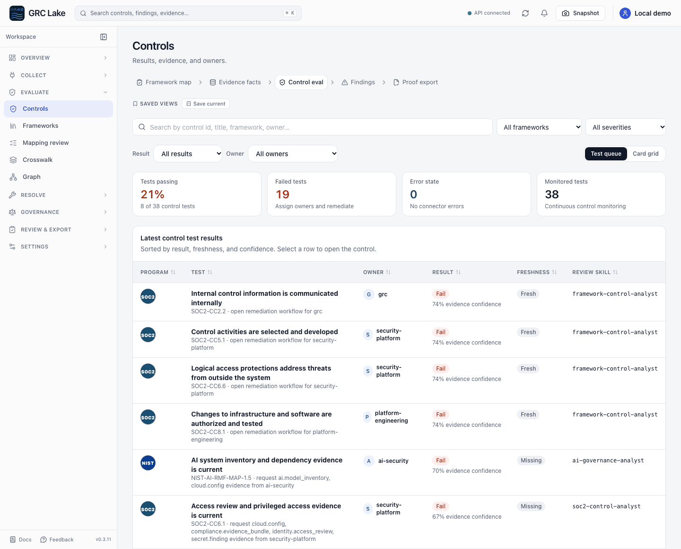681x549 pixels.
Task: Click the grc owner avatar
Action: [x=369, y=294]
